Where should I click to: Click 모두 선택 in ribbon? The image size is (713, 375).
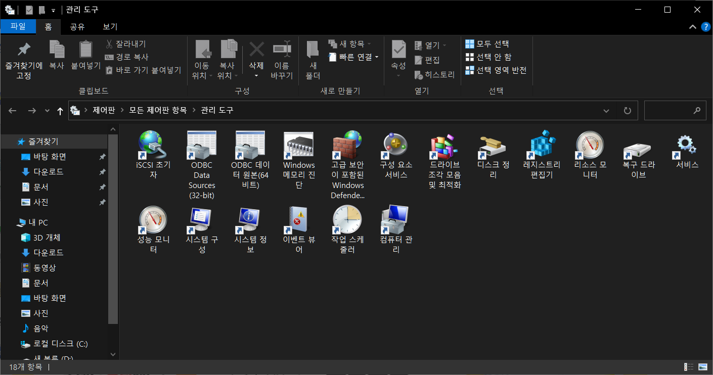coord(487,44)
